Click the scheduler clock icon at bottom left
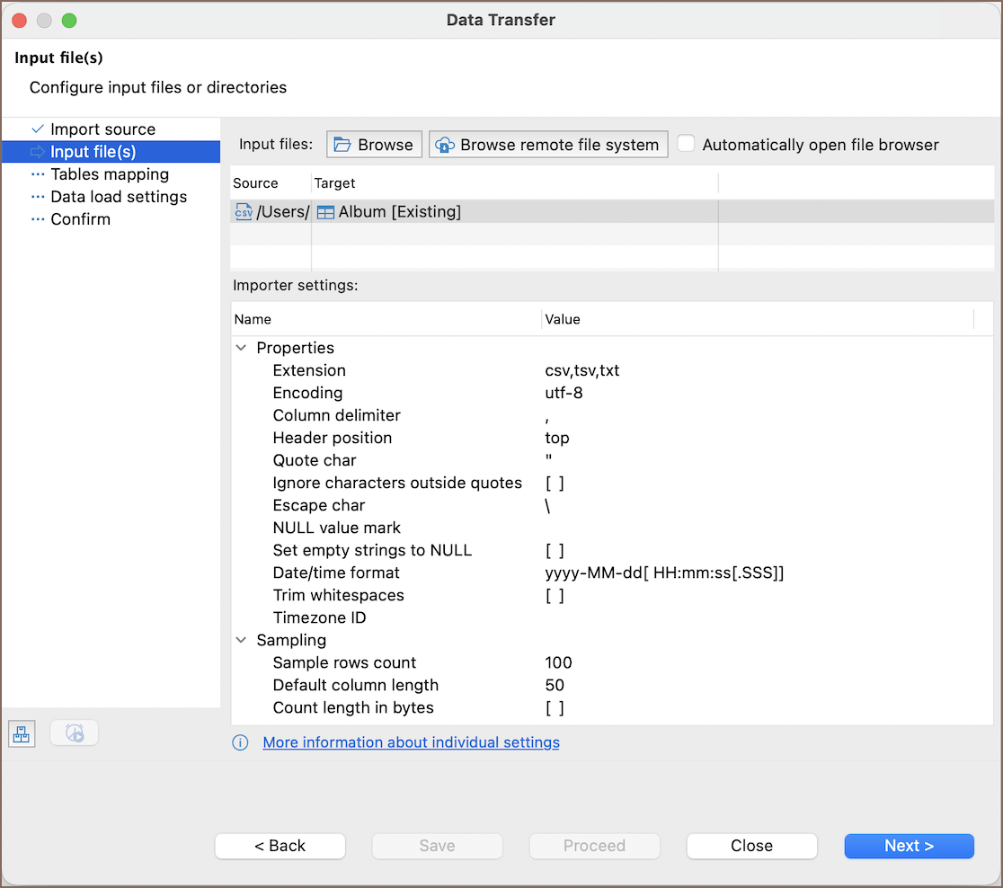This screenshot has height=888, width=1003. (x=75, y=733)
